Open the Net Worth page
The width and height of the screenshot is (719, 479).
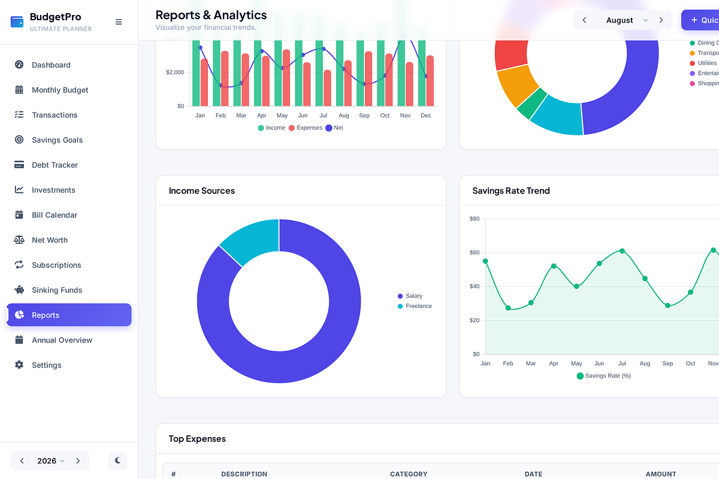[x=69, y=240]
